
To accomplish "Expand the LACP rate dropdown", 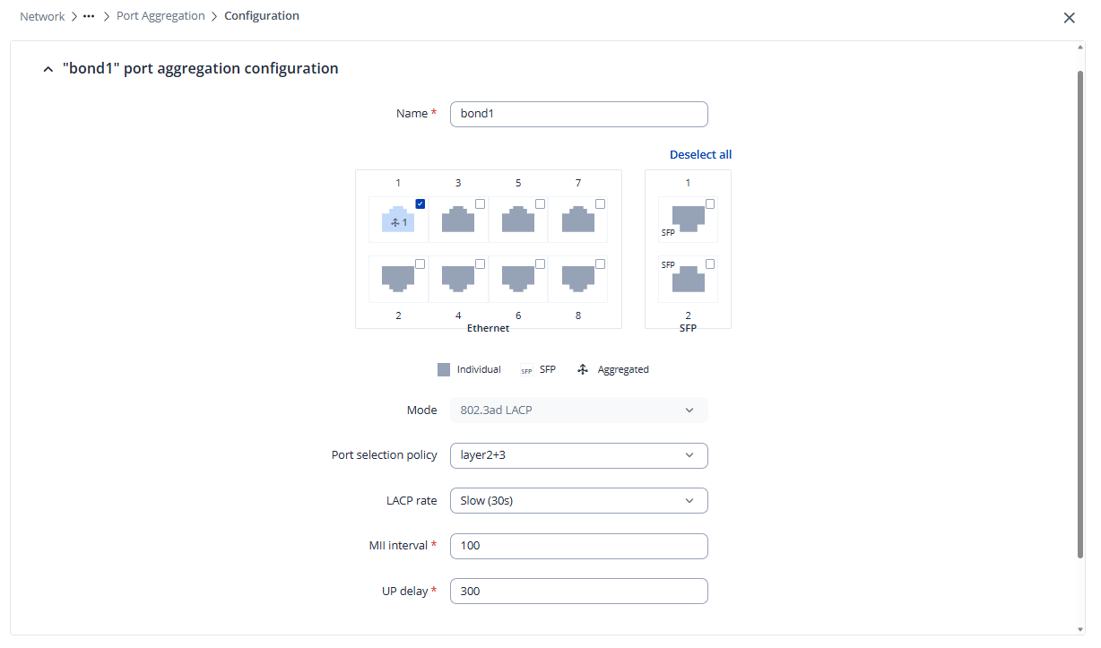I will point(578,501).
